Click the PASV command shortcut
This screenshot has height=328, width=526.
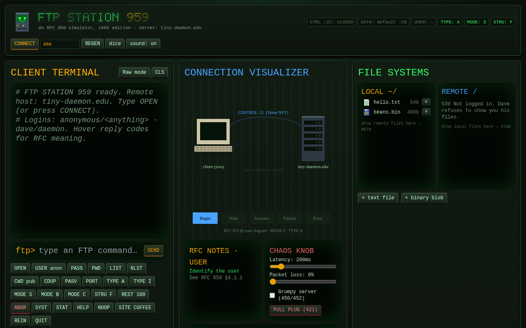tap(71, 282)
